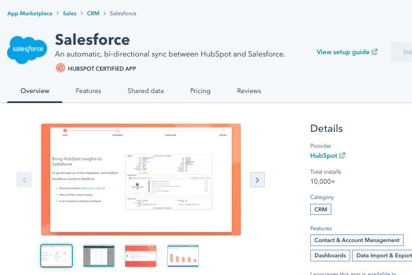Select the Overview tab

(35, 91)
